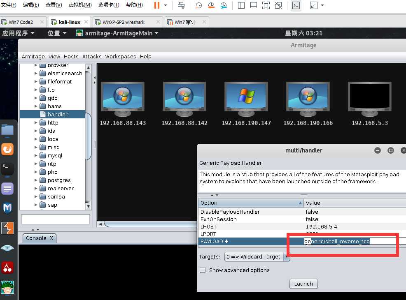Open the Targets Wildcard Target dropdown
This screenshot has width=406, height=300.
pyautogui.click(x=257, y=257)
